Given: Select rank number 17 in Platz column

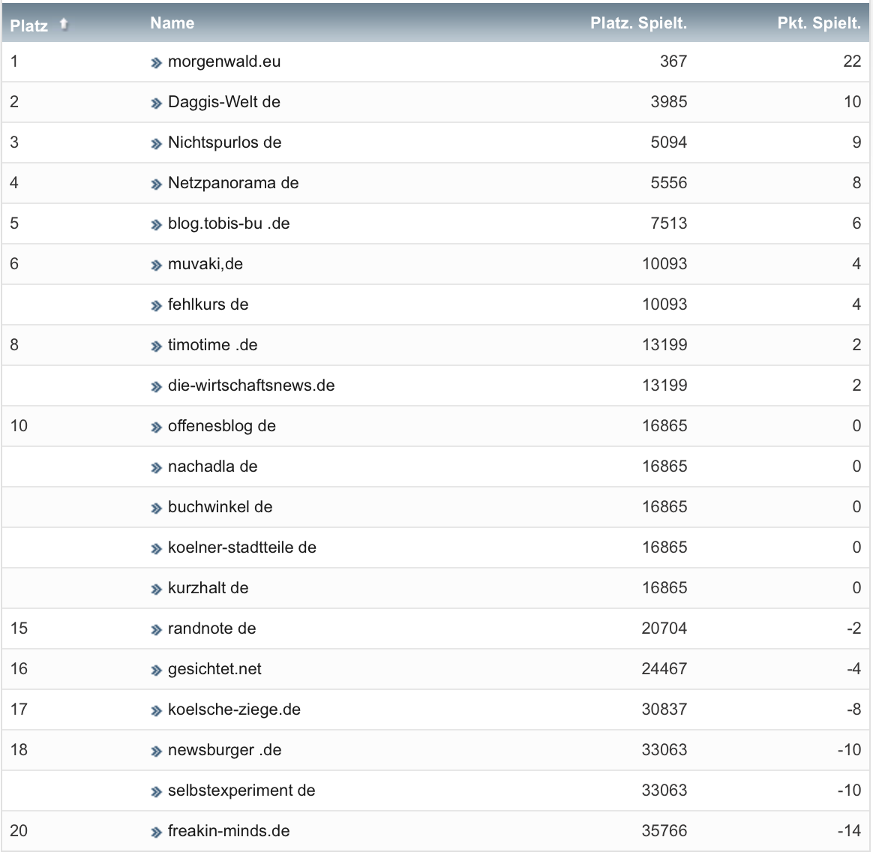Looking at the screenshot, I should click(19, 709).
